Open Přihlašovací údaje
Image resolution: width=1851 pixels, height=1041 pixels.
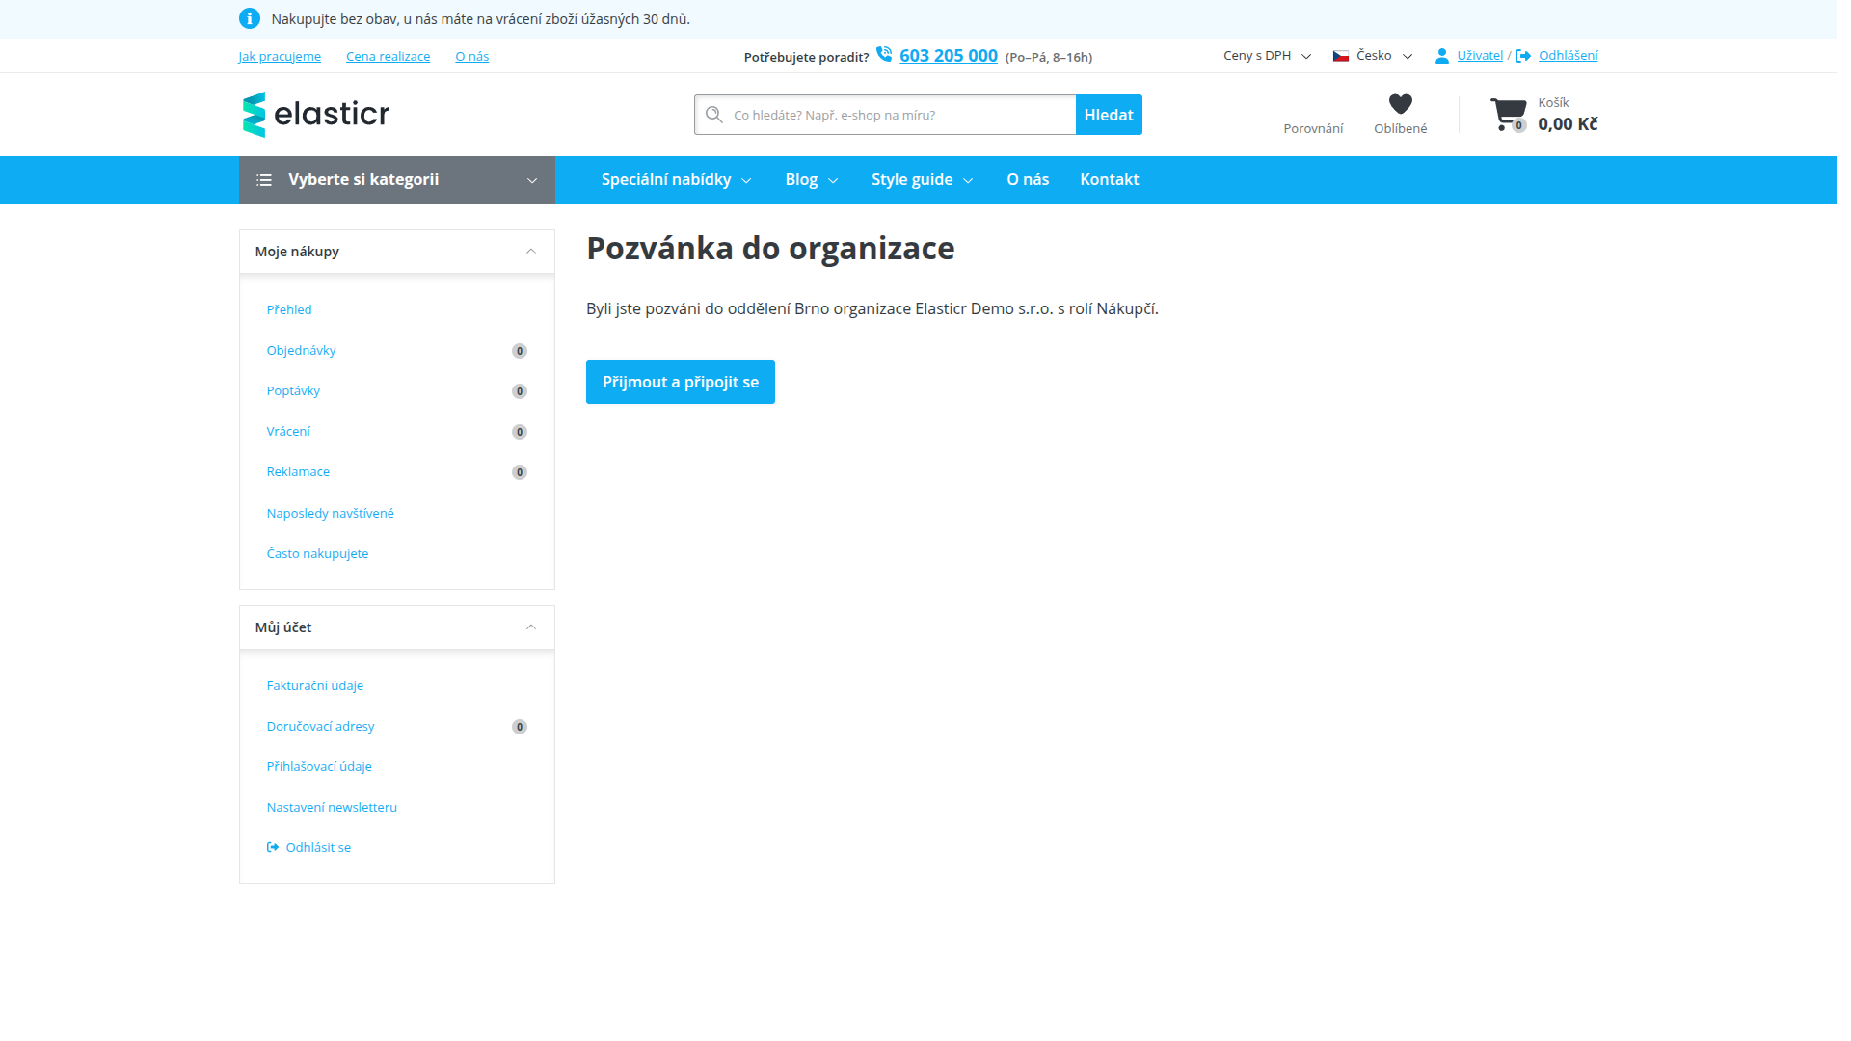(319, 766)
